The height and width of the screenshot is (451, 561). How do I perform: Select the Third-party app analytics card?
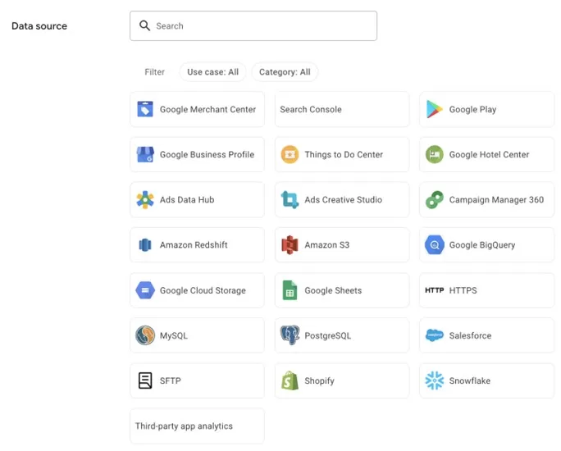[197, 426]
